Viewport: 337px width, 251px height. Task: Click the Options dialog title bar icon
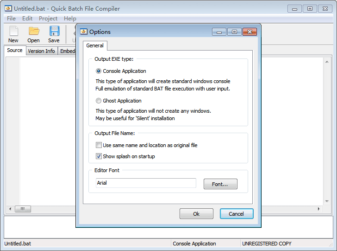tap(84, 32)
